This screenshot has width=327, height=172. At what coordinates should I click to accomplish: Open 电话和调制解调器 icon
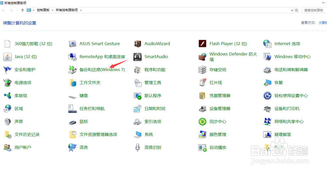[x=267, y=70]
